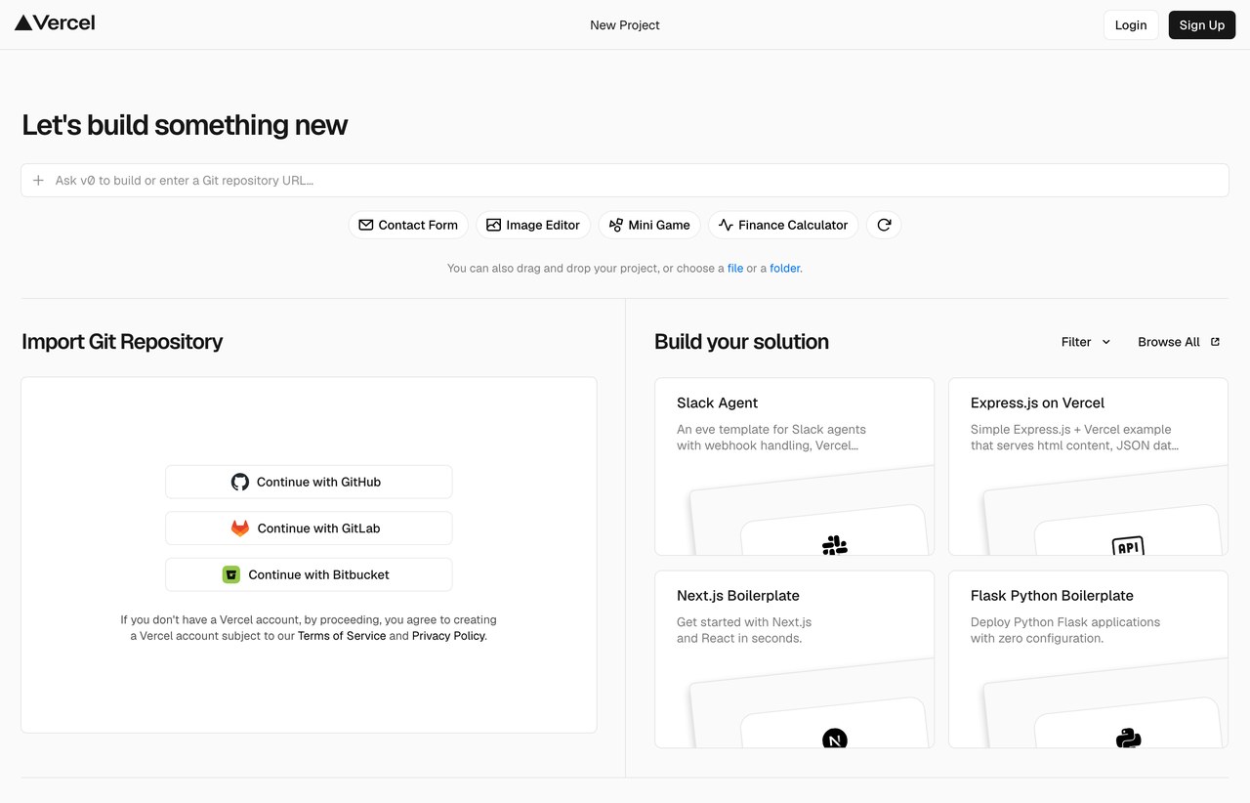The height and width of the screenshot is (803, 1250).
Task: Choose the Finance Calculator suggestion
Action: point(783,225)
